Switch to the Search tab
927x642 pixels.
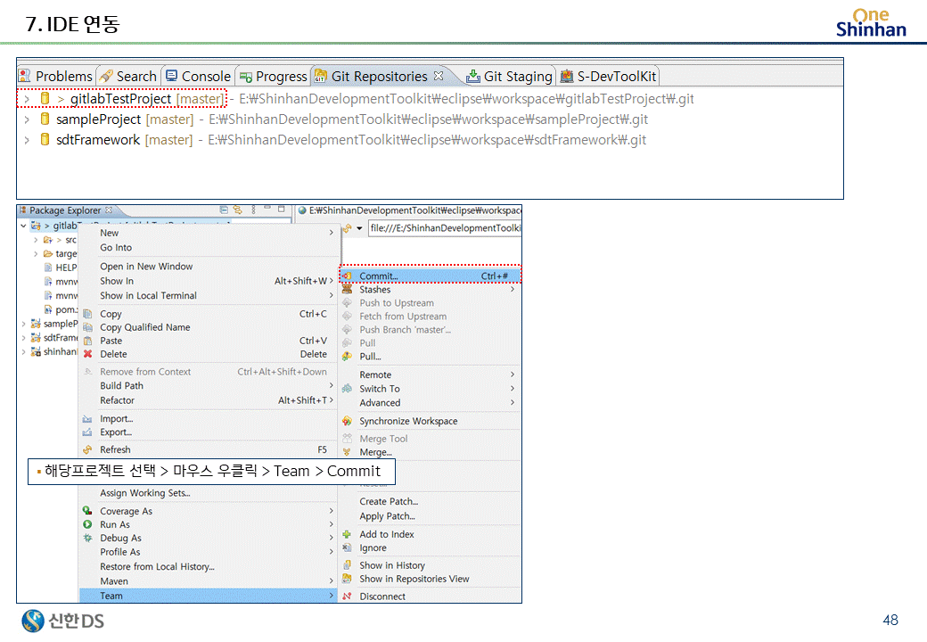pos(128,77)
